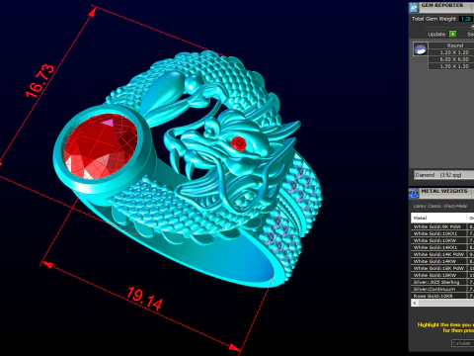Click the Metal column header
474x356 pixels.
pyautogui.click(x=438, y=218)
